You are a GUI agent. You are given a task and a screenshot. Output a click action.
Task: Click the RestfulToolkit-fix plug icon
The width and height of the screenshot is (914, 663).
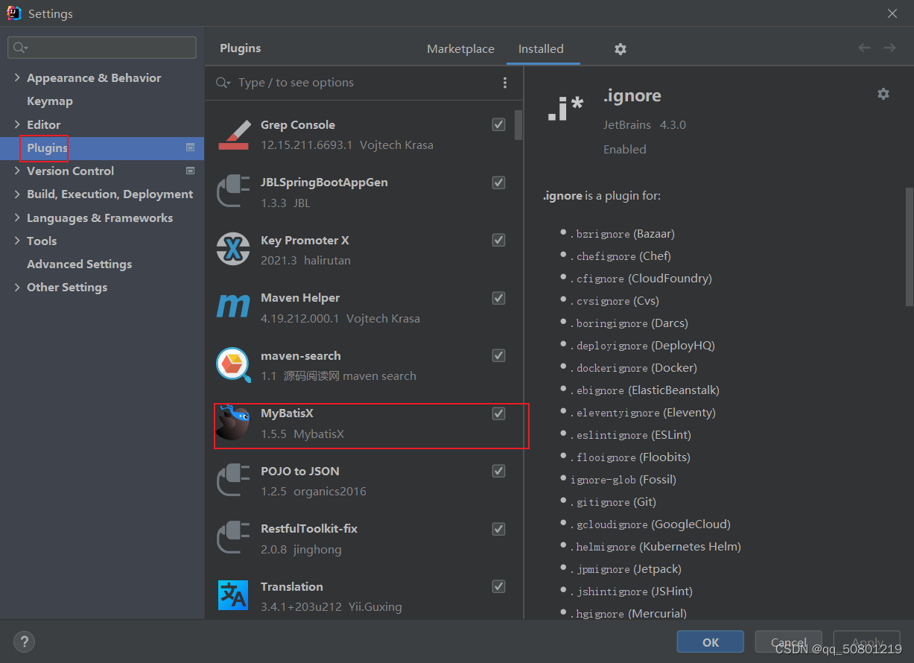[x=233, y=538]
